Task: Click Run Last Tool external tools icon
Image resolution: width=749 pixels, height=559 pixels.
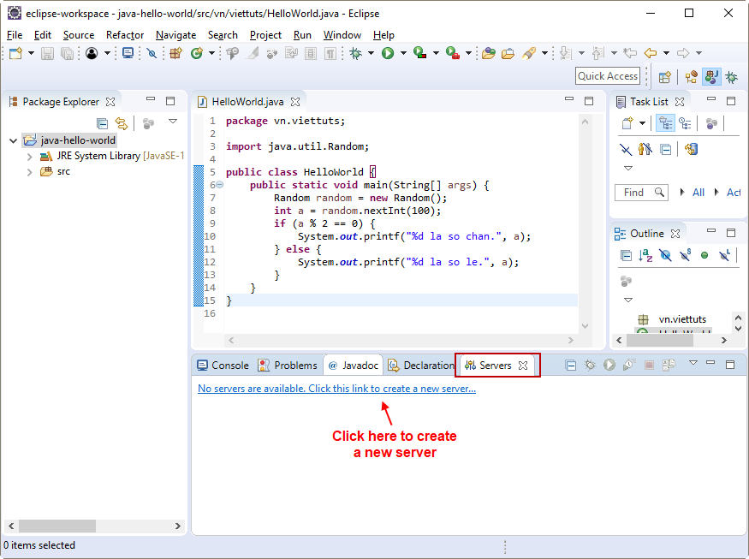Action: coord(451,53)
